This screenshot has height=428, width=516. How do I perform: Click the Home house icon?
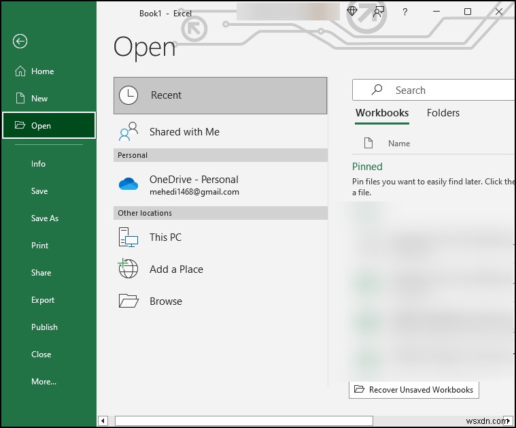click(x=20, y=71)
